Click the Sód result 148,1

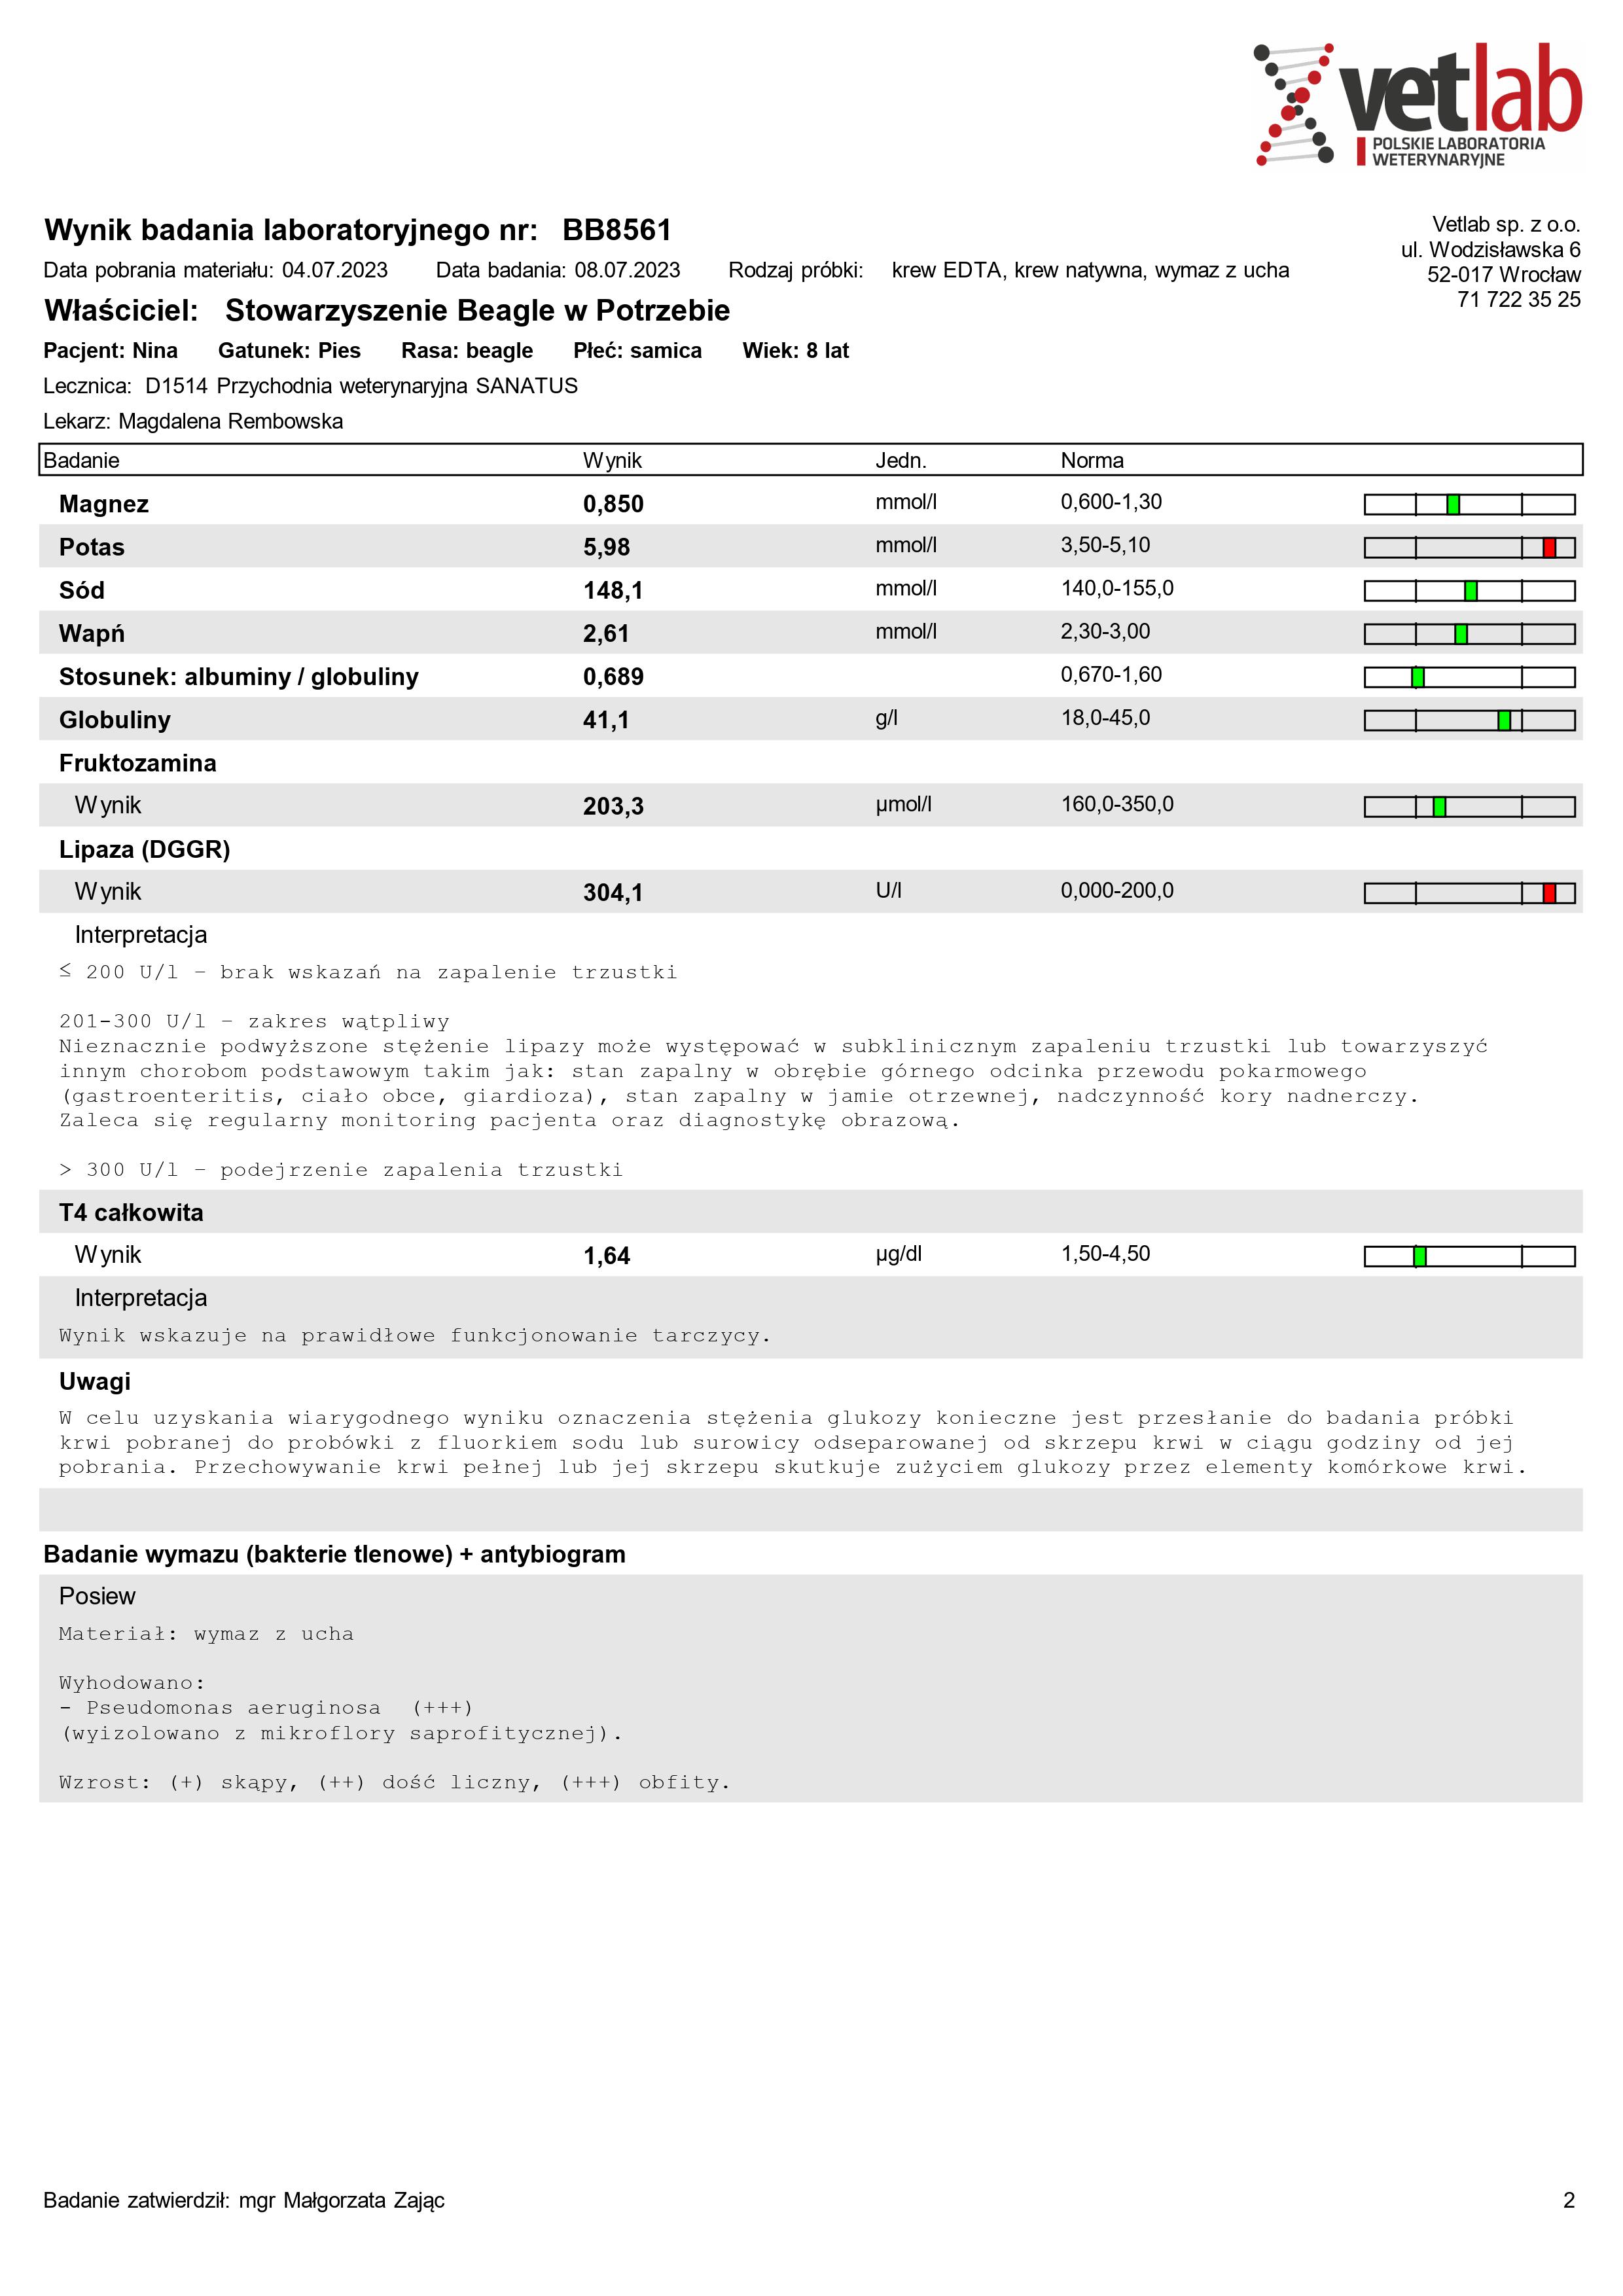coord(613,590)
